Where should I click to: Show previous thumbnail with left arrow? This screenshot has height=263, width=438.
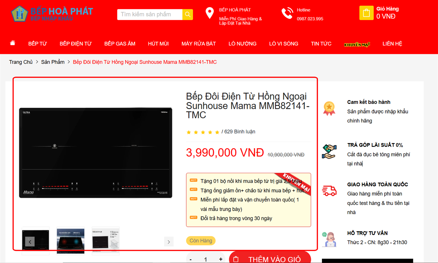click(30, 242)
